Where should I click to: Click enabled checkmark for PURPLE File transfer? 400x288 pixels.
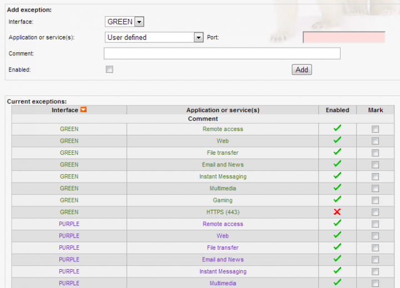pyautogui.click(x=337, y=247)
